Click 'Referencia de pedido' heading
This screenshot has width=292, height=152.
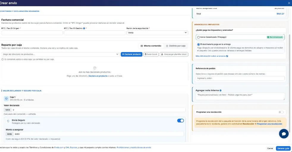pyautogui.click(x=205, y=69)
